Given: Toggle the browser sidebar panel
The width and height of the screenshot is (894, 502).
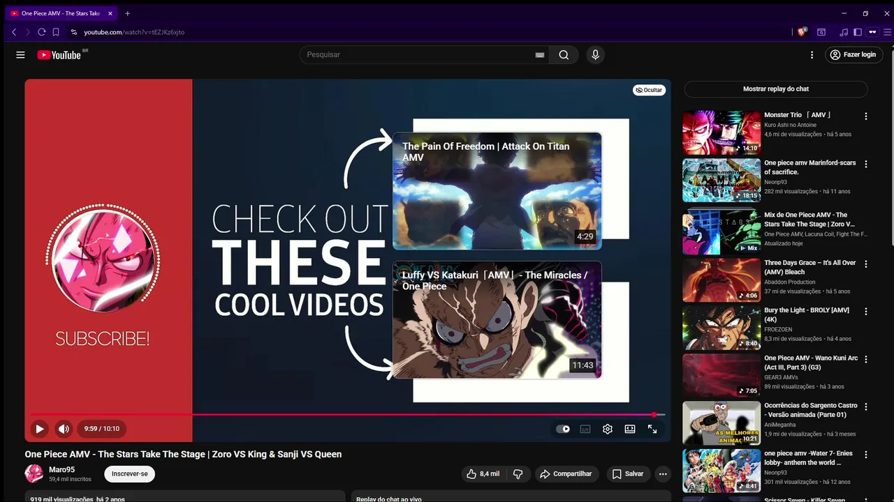Looking at the screenshot, I should (858, 32).
